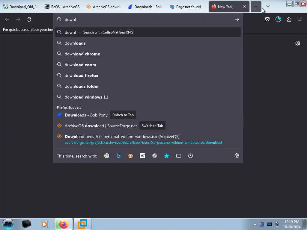Search bookmarks using the star icon
Image resolution: width=307 pixels, height=230 pixels.
[x=167, y=156]
